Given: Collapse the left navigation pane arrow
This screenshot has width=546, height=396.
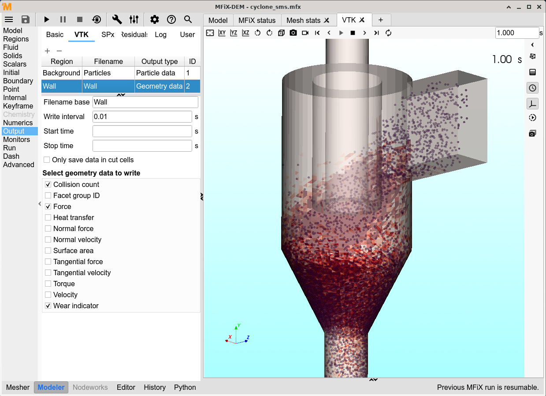Looking at the screenshot, I should (x=40, y=204).
